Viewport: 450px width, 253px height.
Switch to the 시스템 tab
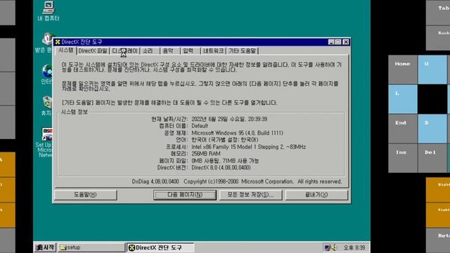coord(65,51)
